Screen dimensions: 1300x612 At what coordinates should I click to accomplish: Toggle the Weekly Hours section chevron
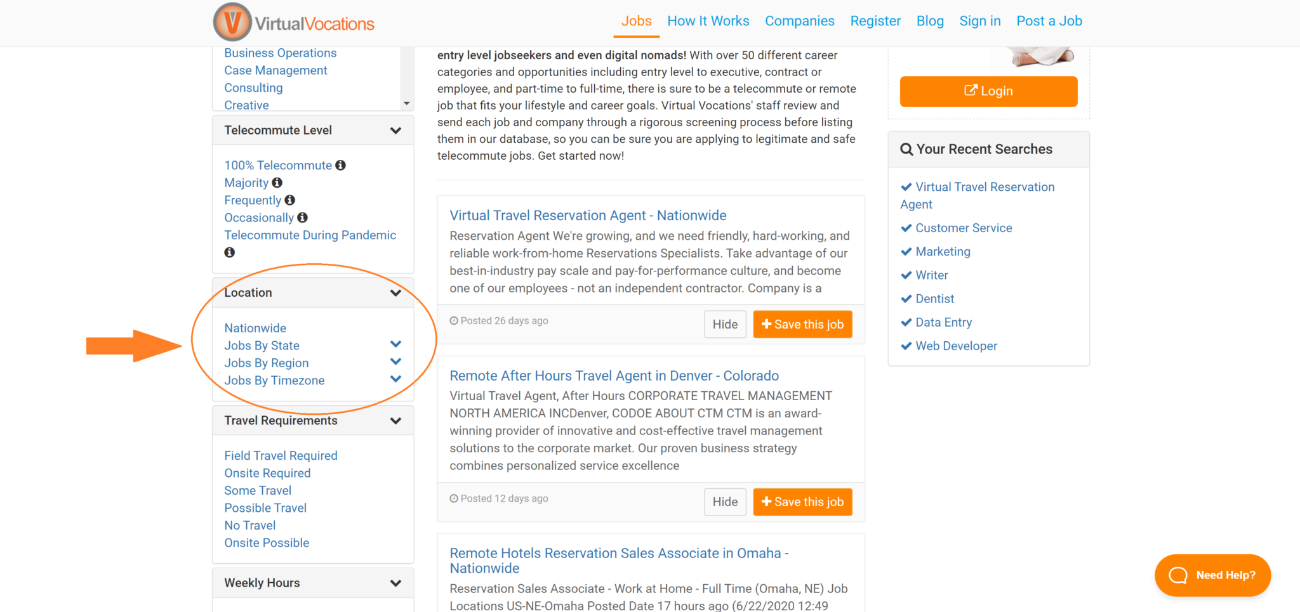click(395, 583)
